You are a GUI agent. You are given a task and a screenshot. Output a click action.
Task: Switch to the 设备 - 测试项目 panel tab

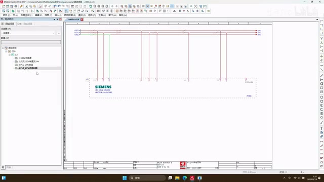[x=25, y=24]
